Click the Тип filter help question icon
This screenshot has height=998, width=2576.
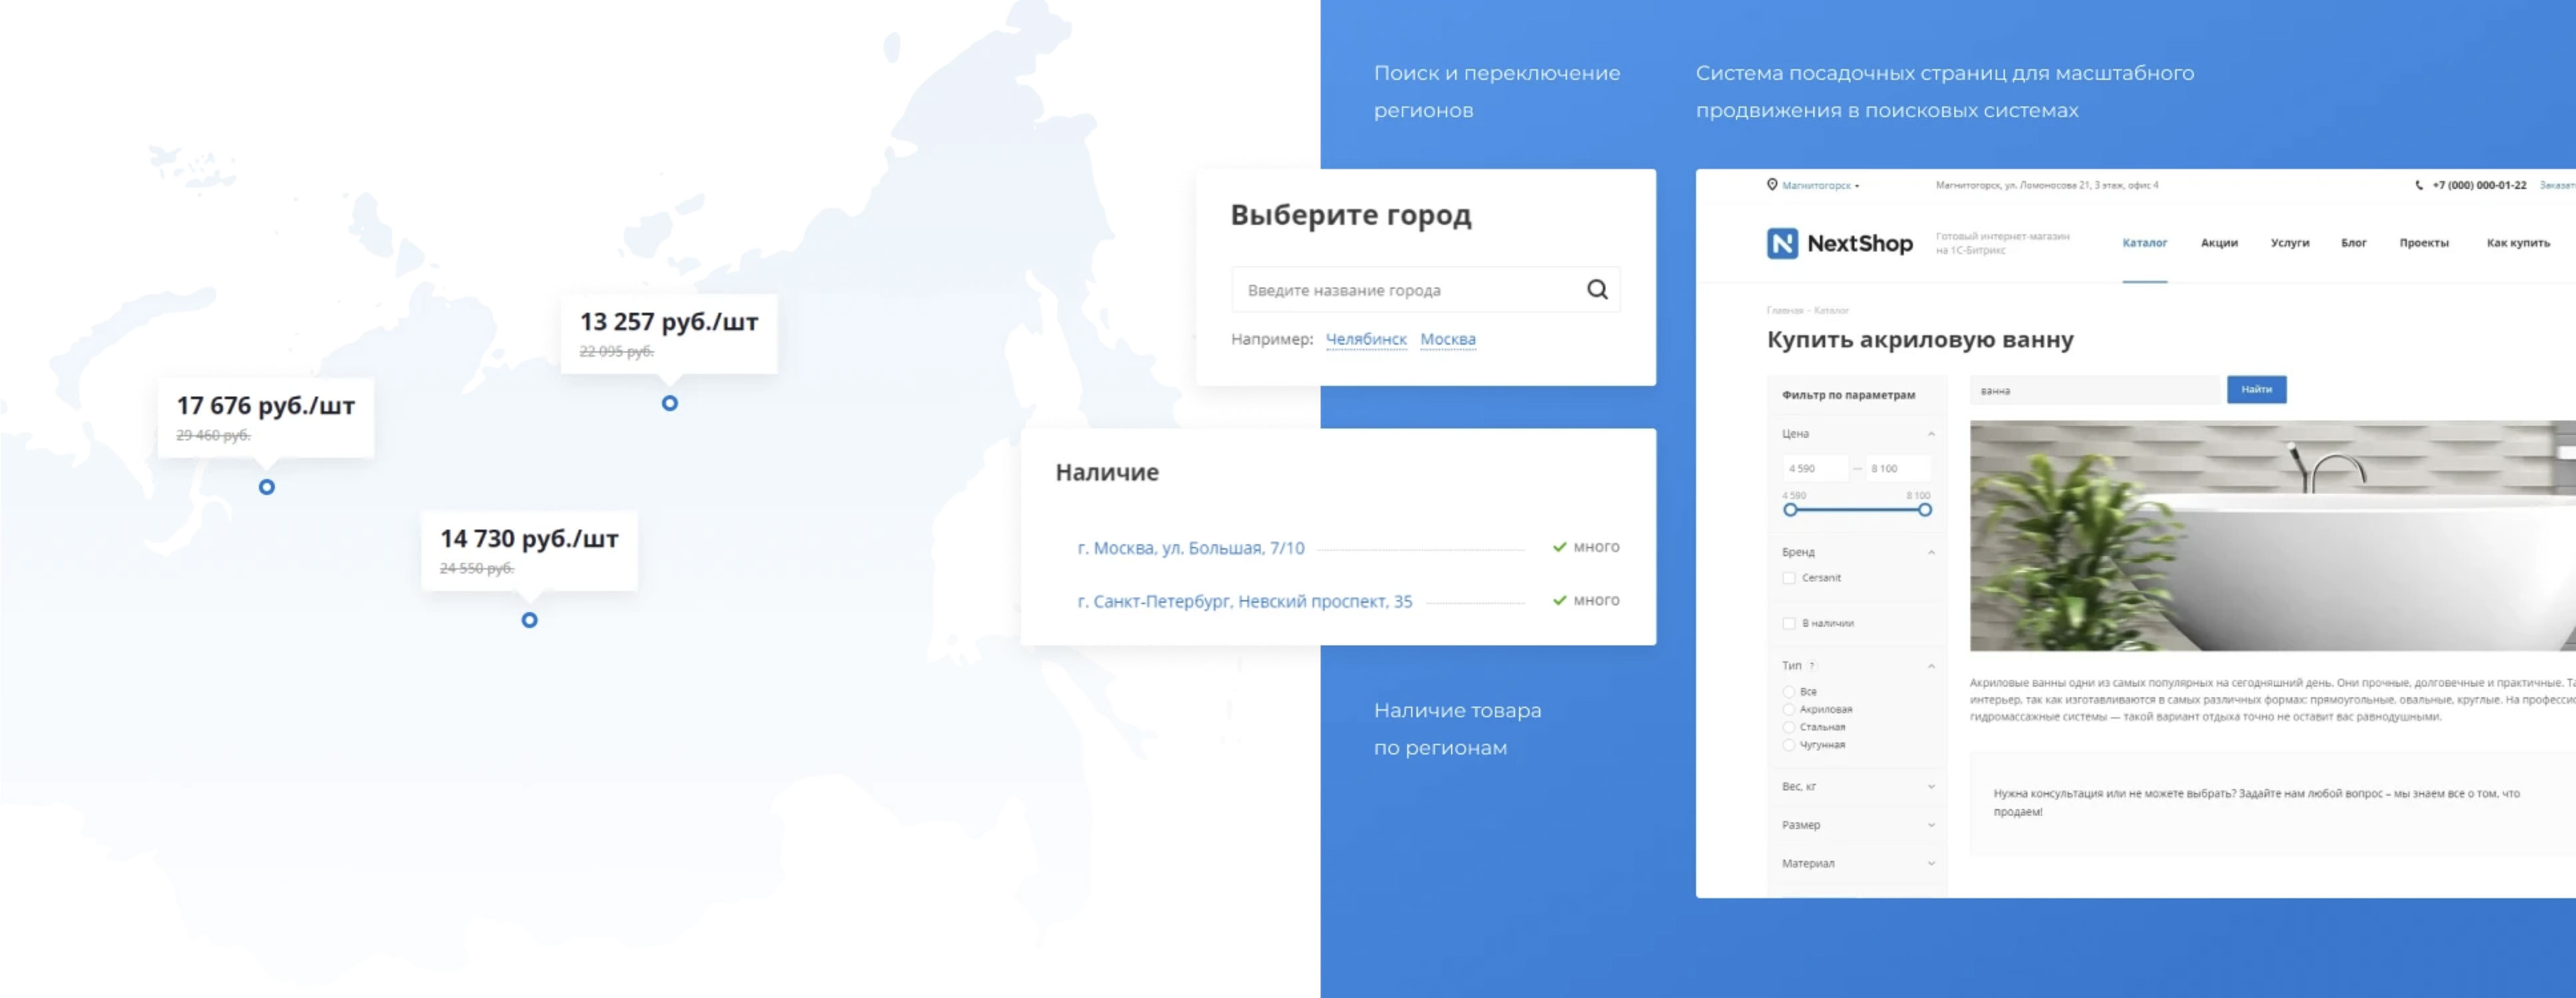(x=1812, y=666)
